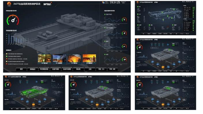Screen dimensions: 203x114
Task: Click the 09:34:25 clock in main dashboard
Action: pyautogui.click(x=115, y=2)
